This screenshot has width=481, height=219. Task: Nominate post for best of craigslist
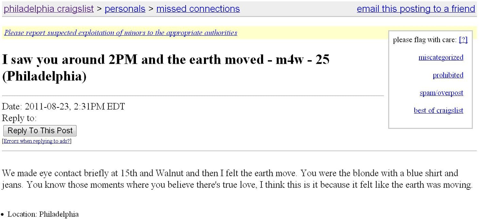[x=439, y=110]
